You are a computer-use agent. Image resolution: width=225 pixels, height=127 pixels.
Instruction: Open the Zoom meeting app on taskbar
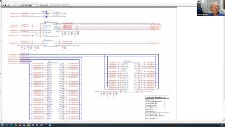(50, 125)
